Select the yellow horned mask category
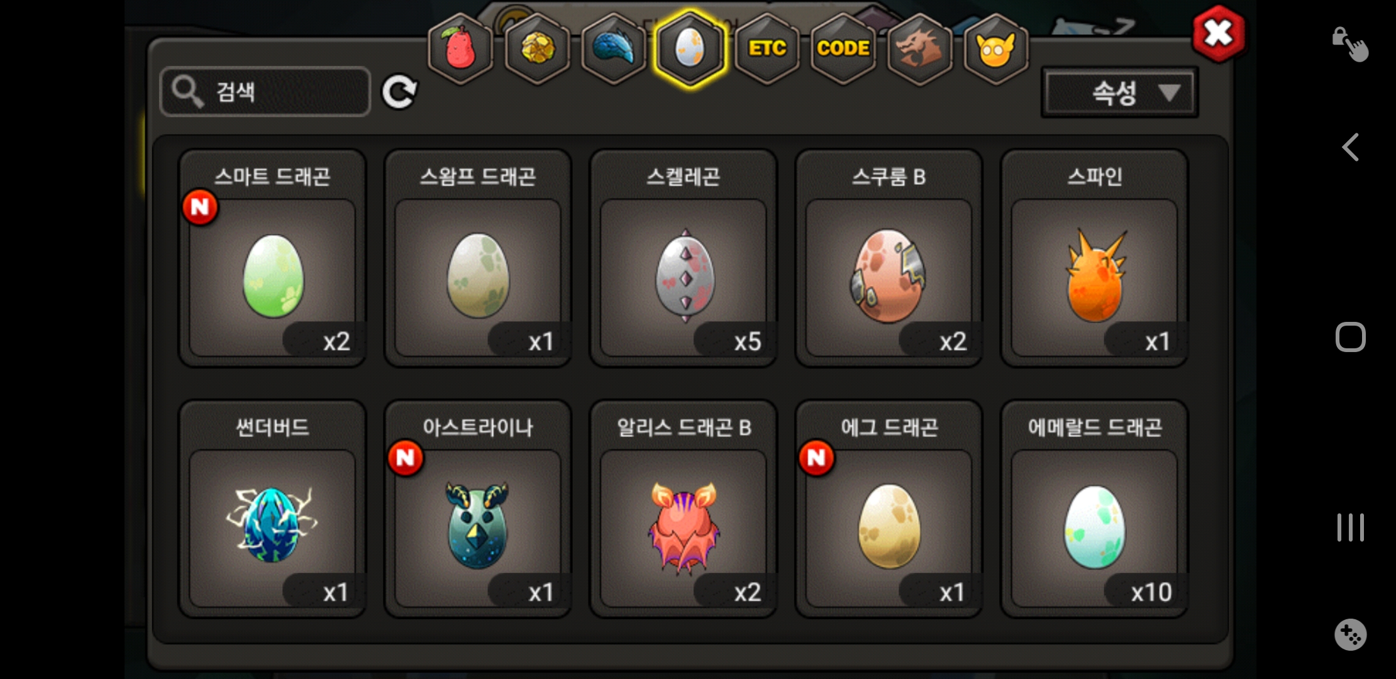Screen dimensions: 1396x679 [996, 48]
